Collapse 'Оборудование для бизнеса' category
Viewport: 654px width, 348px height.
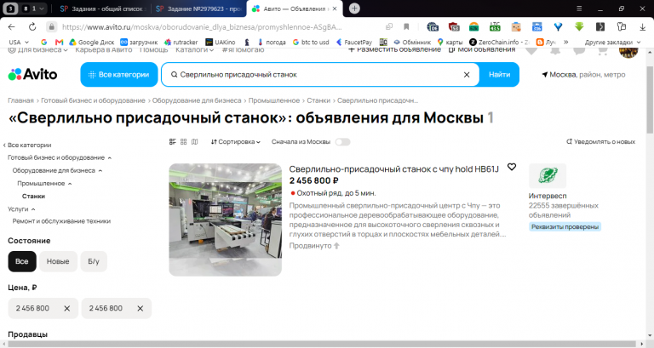100,171
